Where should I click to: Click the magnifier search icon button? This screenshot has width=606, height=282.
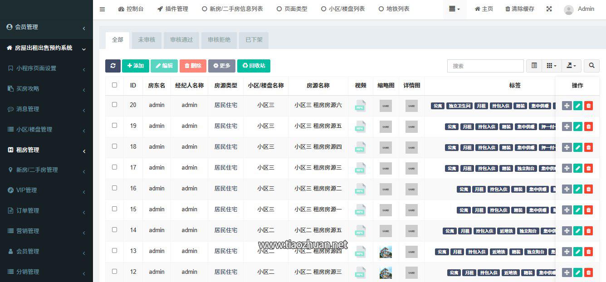coord(591,66)
